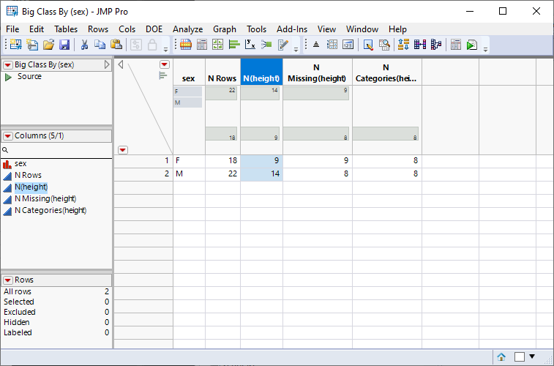Viewport: 554px width, 366px height.
Task: Select the N(height) column header
Action: tap(261, 72)
